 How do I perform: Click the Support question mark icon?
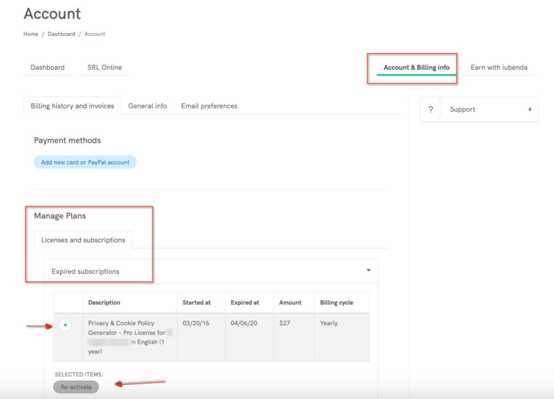tap(431, 110)
